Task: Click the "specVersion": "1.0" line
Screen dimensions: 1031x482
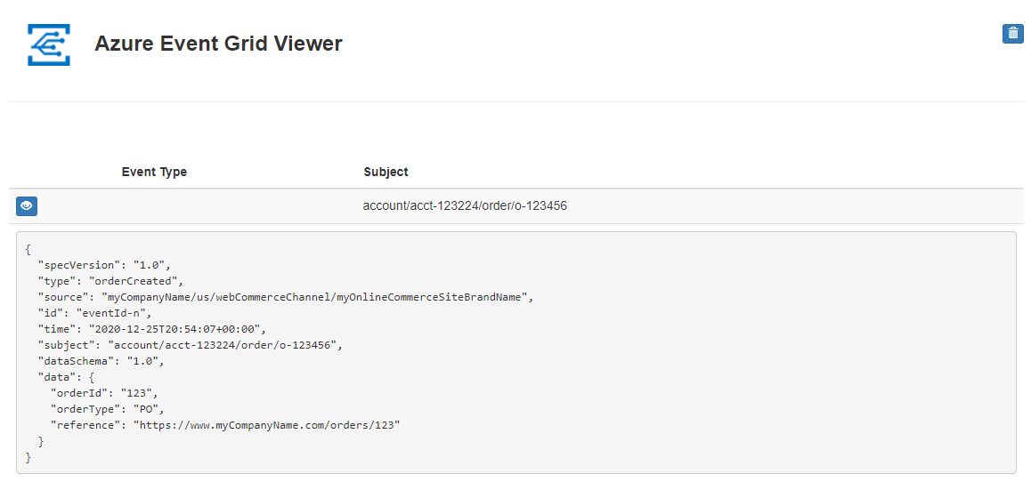Action: (104, 265)
